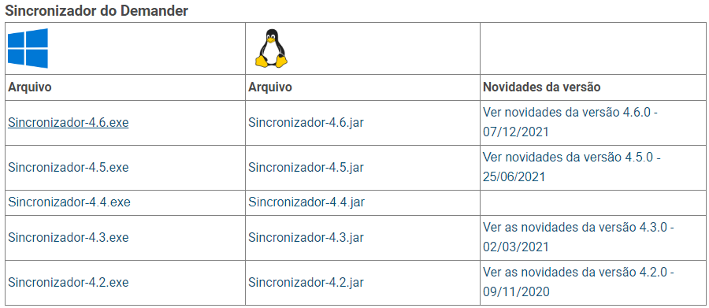View novidades da versão 4.5.0

pyautogui.click(x=572, y=167)
